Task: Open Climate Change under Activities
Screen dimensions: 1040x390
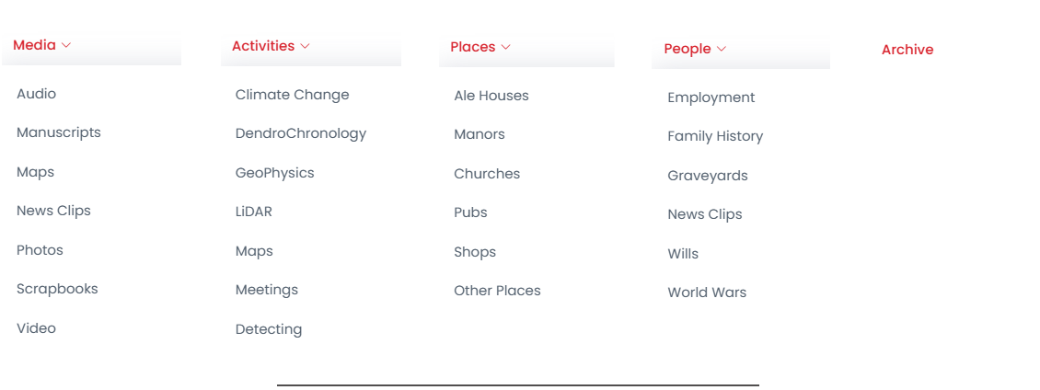Action: (x=292, y=95)
